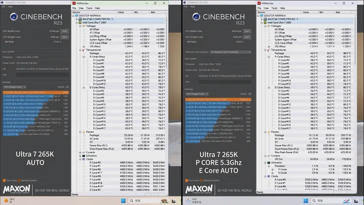Select the Xeon CPU X5650 ranking row in right Cinebench

[218, 141]
